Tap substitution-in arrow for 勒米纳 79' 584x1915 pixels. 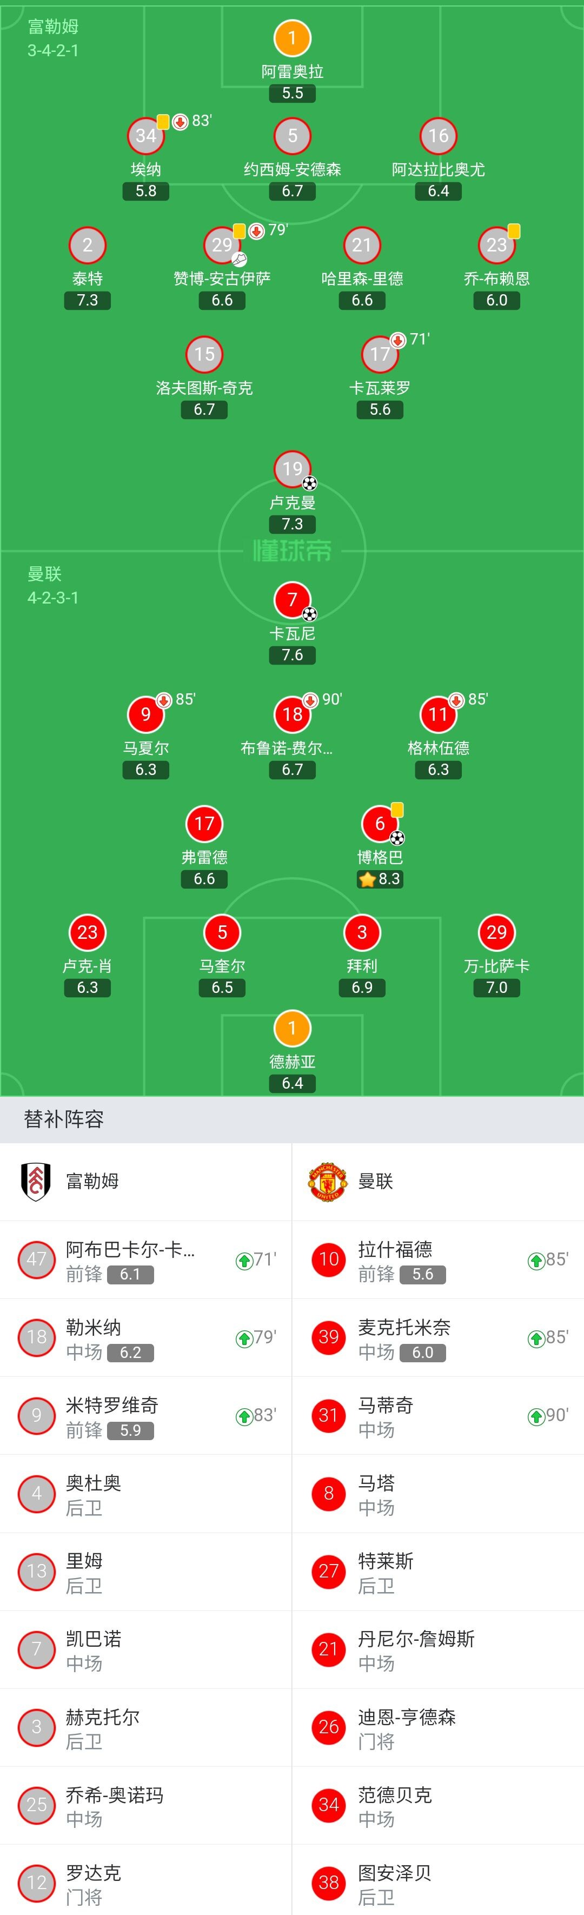pos(244,1338)
